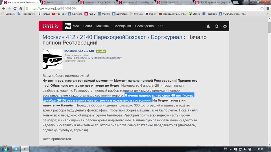This screenshot has width=271, height=152.
Task: Open the Chrome menu hamburger icon
Action: pos(268,8)
